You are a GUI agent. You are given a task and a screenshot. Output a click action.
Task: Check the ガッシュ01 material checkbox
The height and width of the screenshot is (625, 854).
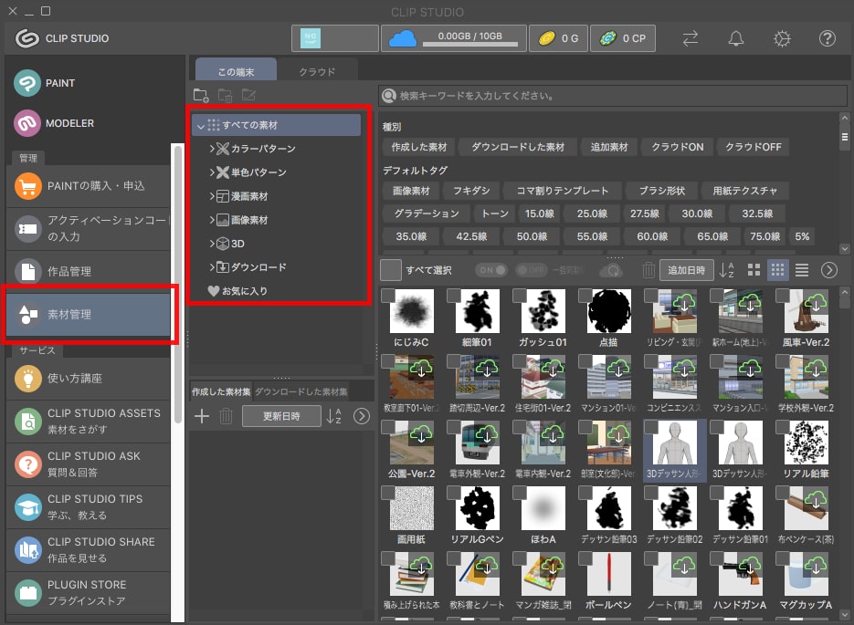coord(520,296)
